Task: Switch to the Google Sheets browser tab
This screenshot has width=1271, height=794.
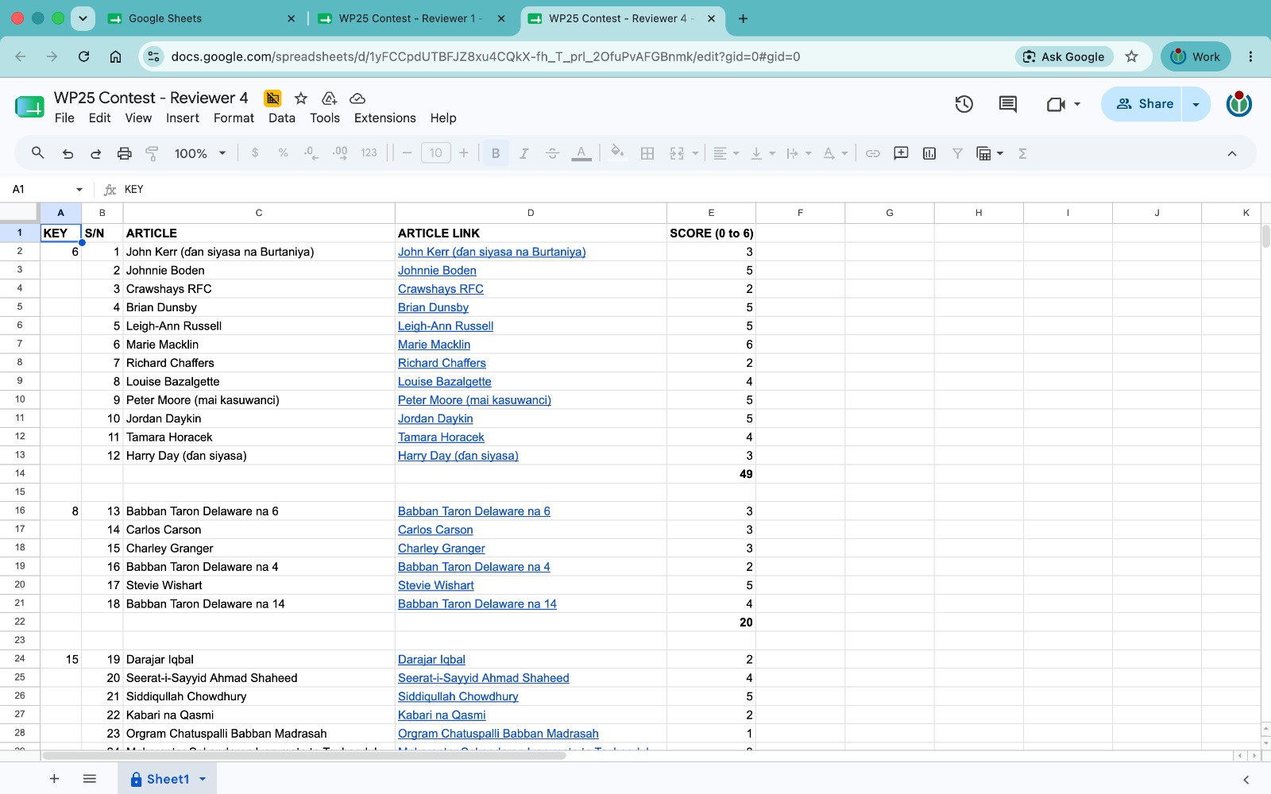Action: click(202, 18)
